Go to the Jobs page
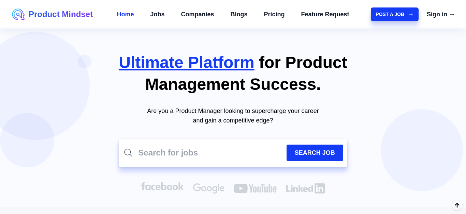This screenshot has width=466, height=214. tap(157, 14)
